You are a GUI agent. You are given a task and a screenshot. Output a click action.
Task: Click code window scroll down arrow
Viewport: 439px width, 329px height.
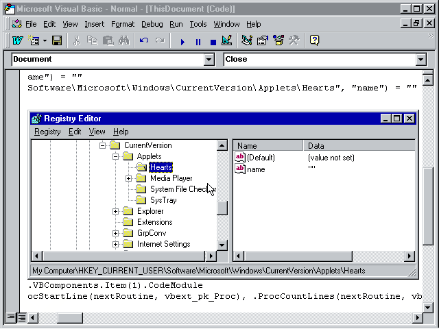[427, 308]
